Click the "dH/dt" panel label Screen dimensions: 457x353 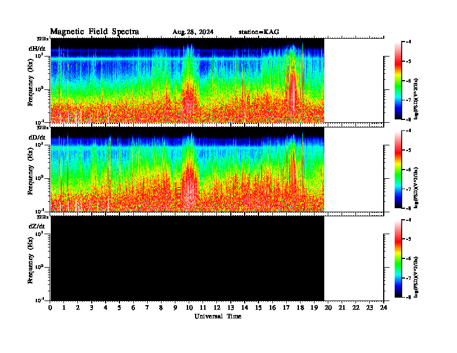[37, 48]
